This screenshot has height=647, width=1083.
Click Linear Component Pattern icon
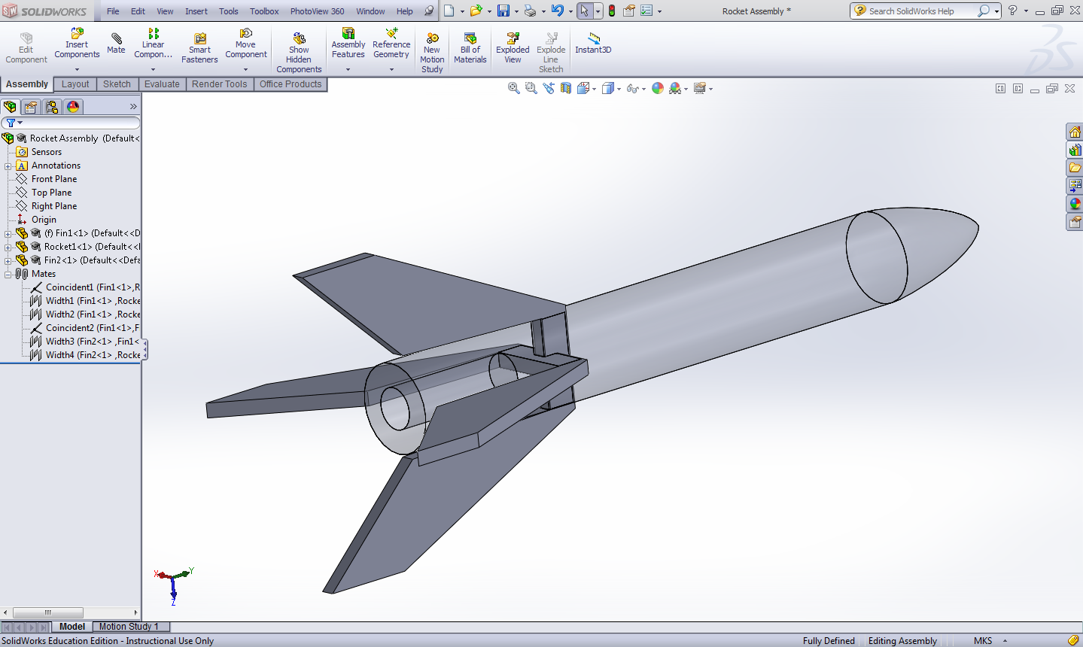pyautogui.click(x=154, y=34)
